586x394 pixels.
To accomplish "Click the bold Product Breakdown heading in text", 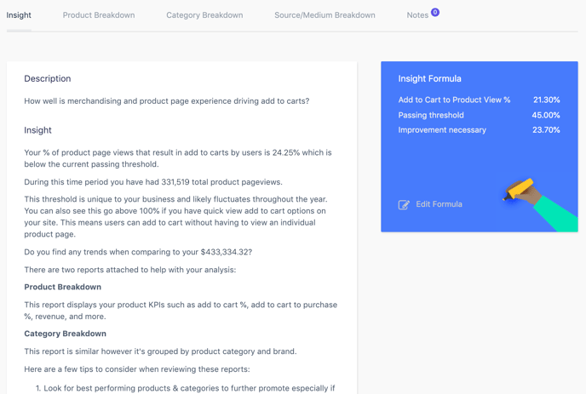I will click(x=63, y=287).
